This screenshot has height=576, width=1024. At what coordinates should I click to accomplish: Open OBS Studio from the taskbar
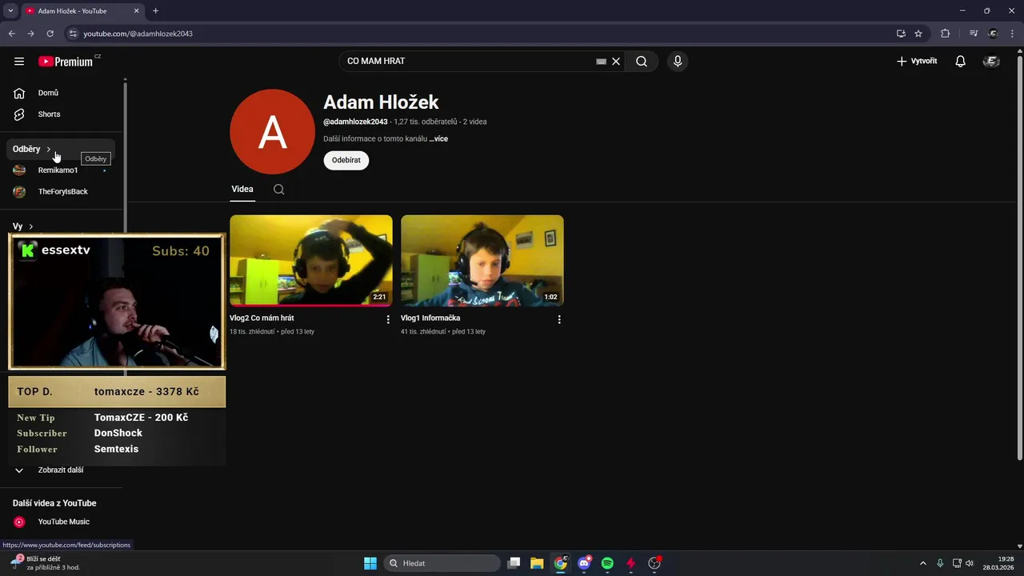[654, 563]
